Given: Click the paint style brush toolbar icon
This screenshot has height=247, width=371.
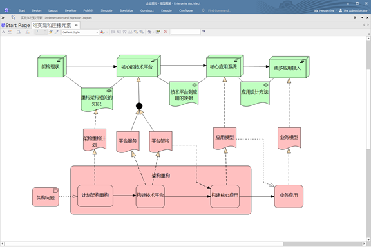Looking at the screenshot, I should [x=50, y=32].
